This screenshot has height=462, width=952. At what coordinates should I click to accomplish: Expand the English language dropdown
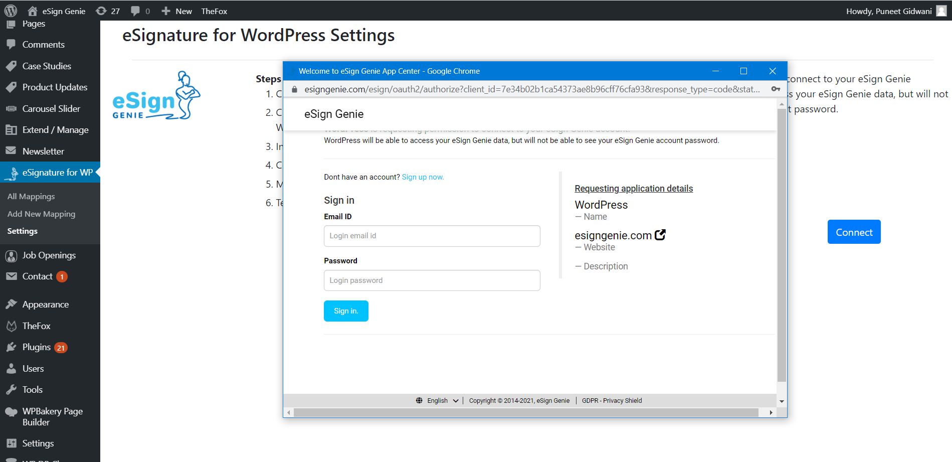[443, 400]
